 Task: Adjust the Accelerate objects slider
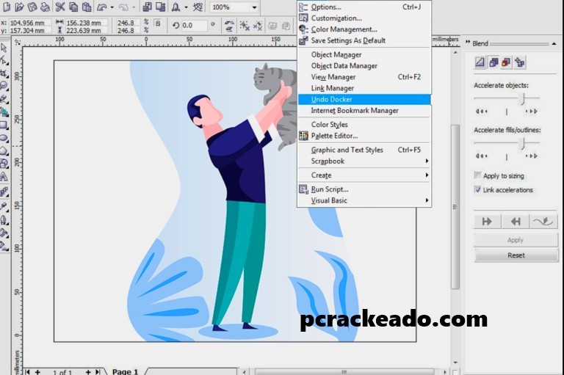522,98
